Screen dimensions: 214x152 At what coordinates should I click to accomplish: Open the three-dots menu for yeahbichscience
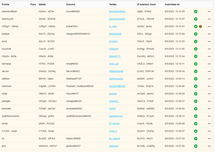209,116
